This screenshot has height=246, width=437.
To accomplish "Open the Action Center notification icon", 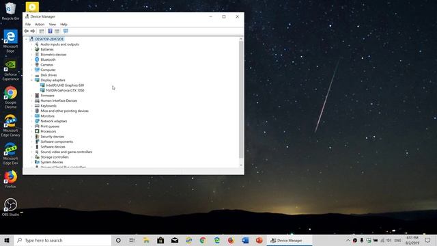I will tap(428, 240).
